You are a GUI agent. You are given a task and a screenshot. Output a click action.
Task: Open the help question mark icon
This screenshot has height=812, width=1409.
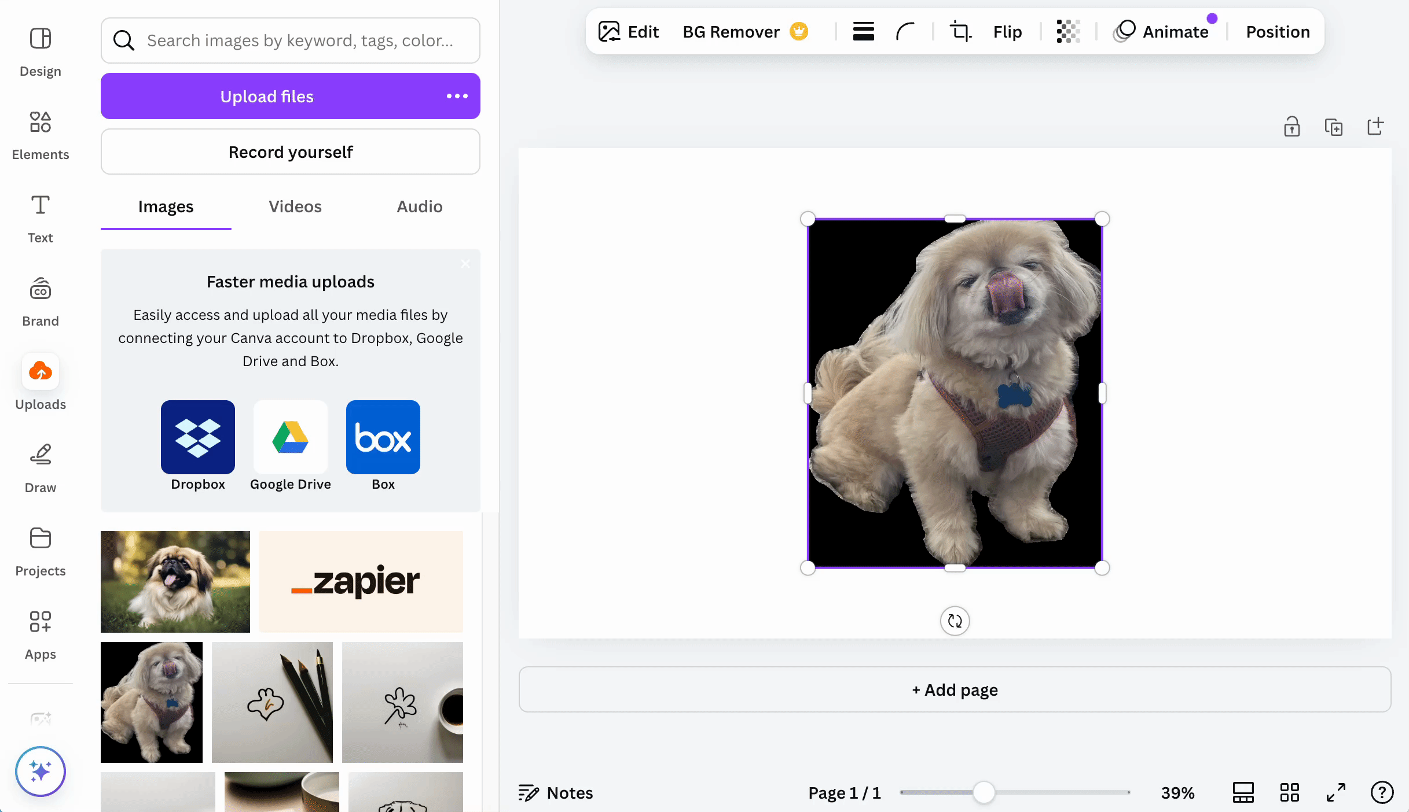[x=1382, y=792]
